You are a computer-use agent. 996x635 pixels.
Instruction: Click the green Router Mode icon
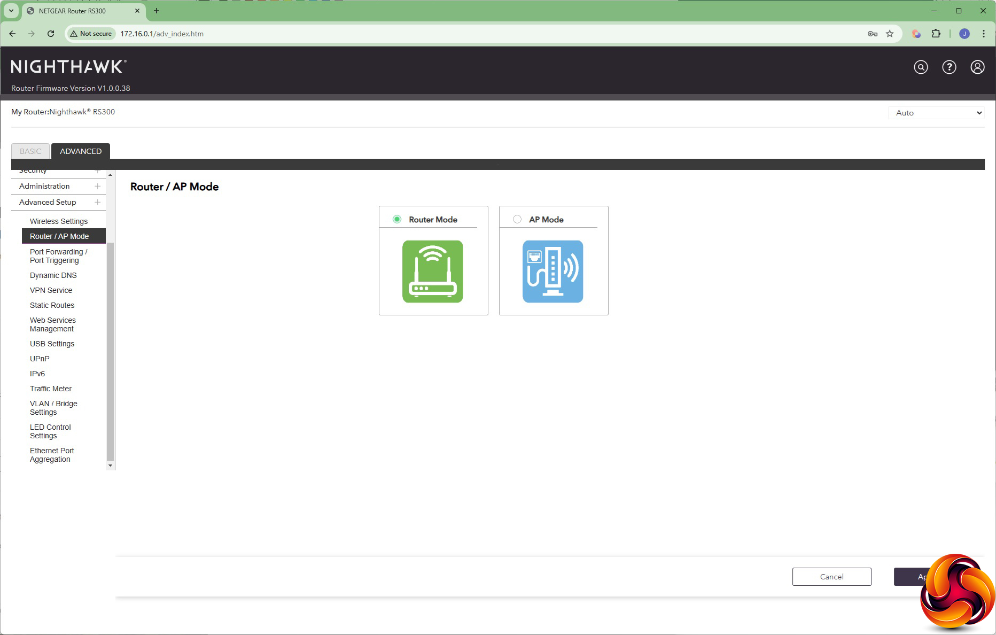click(x=432, y=272)
